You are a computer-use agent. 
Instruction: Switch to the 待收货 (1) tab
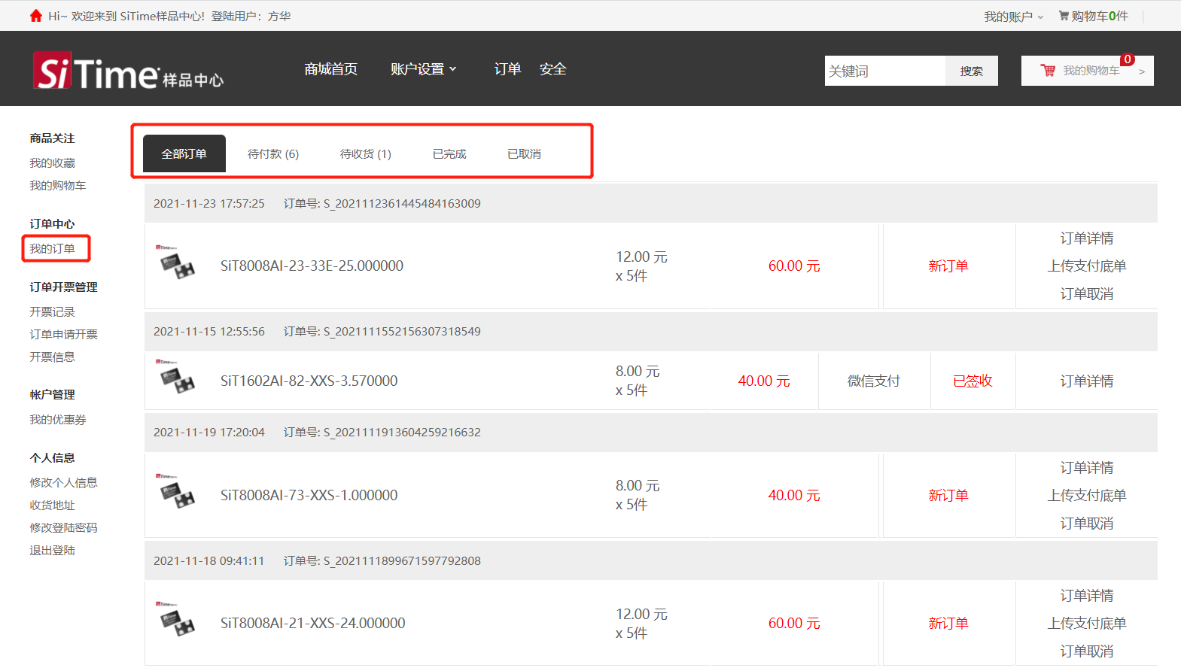pos(366,153)
